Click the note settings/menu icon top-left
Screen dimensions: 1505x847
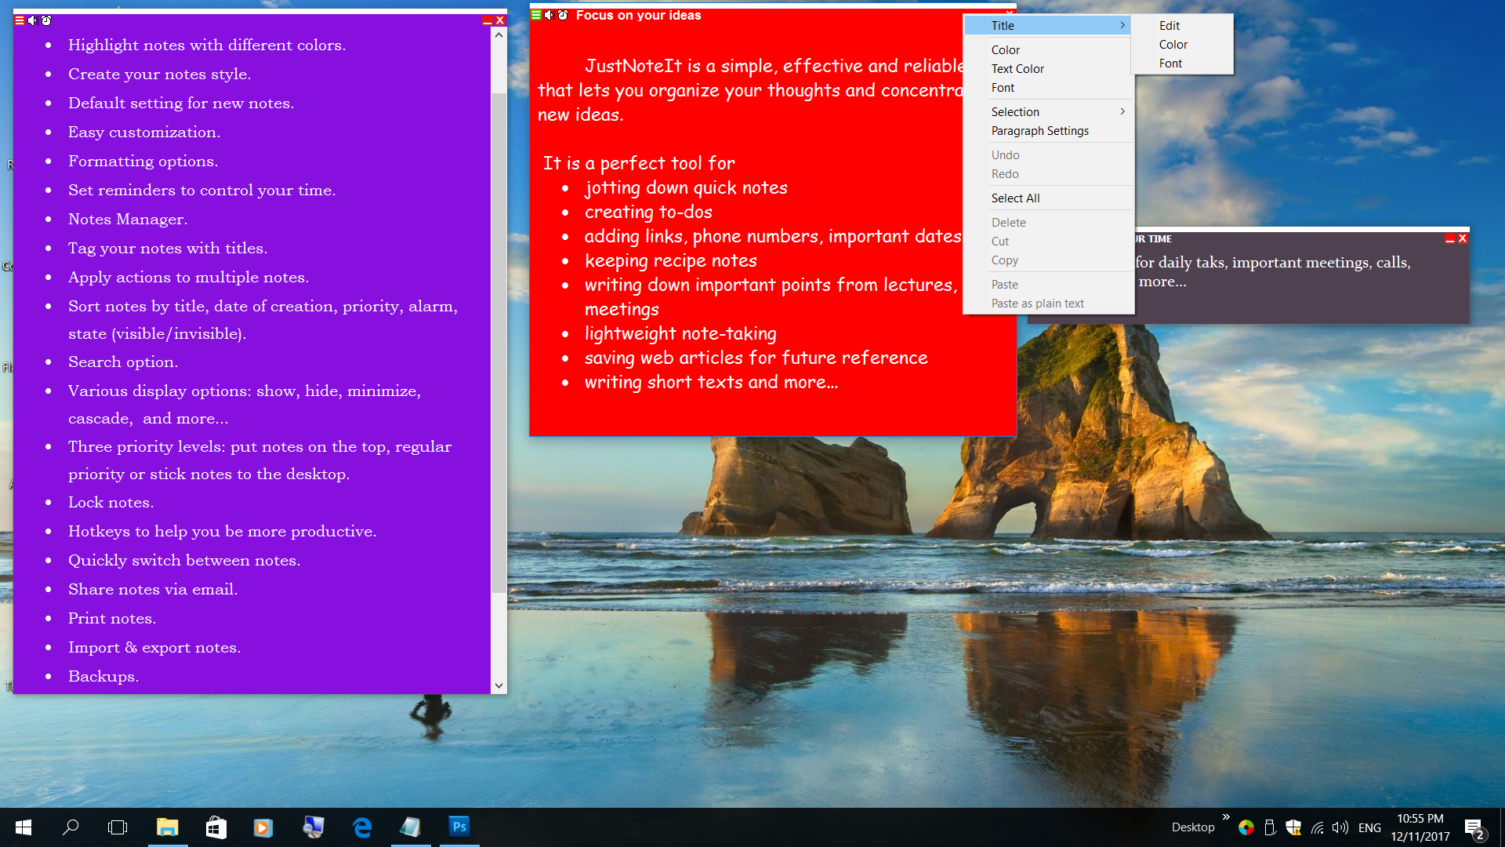tap(17, 20)
